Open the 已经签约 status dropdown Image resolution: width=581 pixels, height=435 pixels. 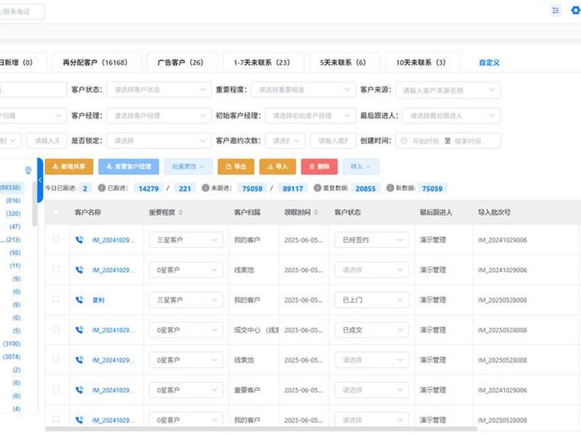coord(371,240)
